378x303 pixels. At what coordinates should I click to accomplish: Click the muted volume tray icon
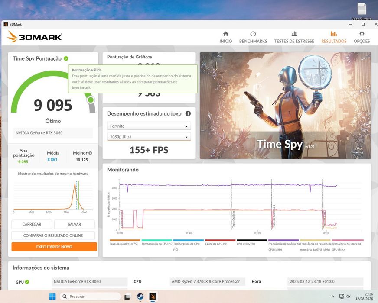[349, 297]
